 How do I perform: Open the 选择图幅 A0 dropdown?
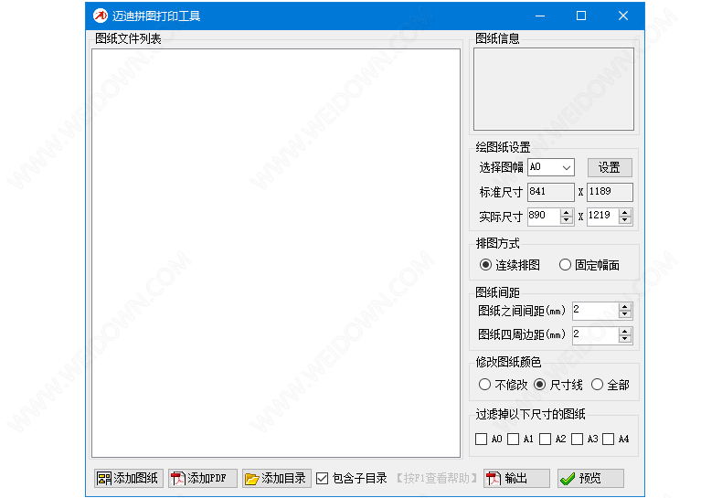551,167
